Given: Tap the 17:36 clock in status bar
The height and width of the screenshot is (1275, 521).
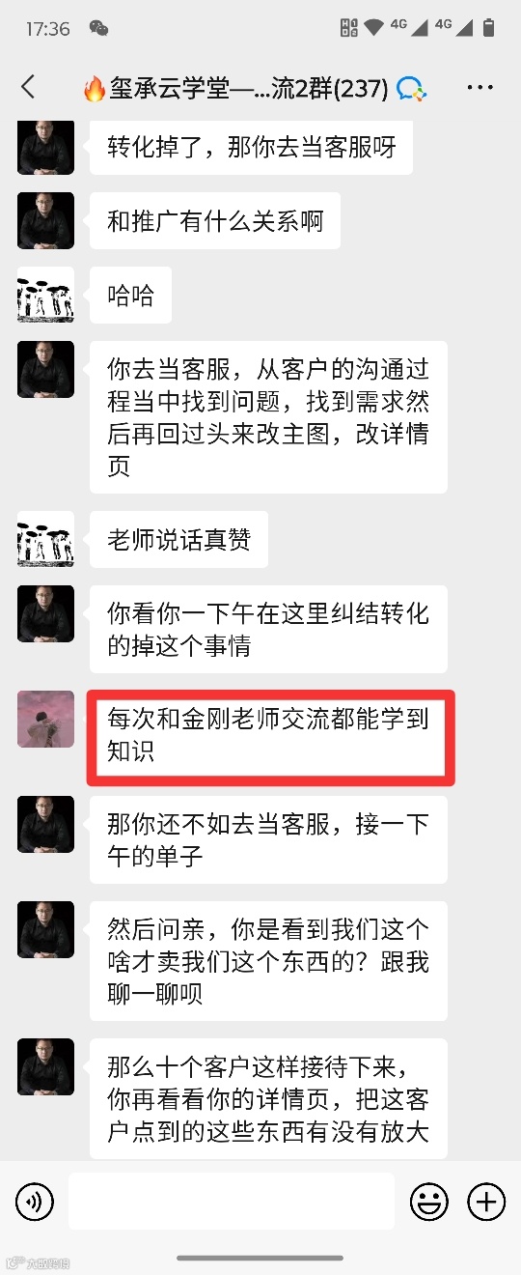Looking at the screenshot, I should click(47, 29).
